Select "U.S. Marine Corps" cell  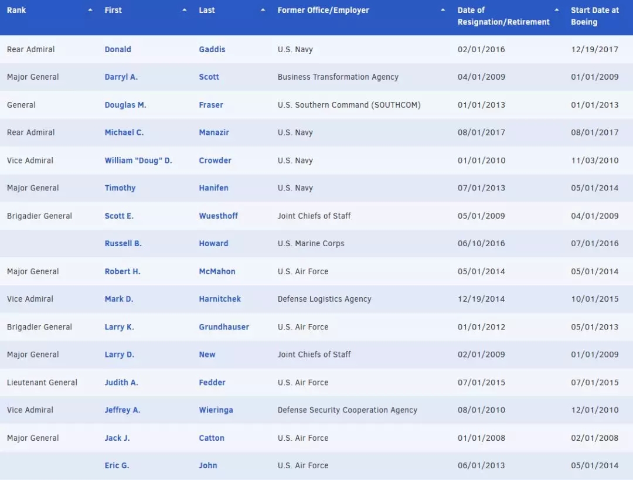point(311,243)
